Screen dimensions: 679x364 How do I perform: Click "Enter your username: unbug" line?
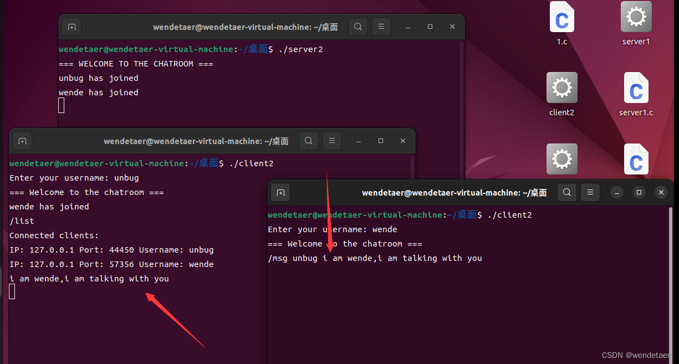74,178
